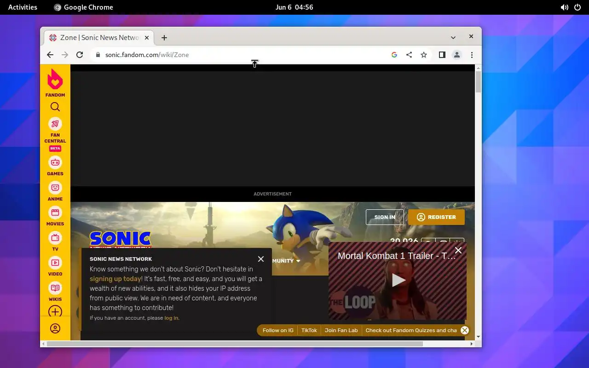Expand the Community dropdown menu
The image size is (589, 368).
286,261
